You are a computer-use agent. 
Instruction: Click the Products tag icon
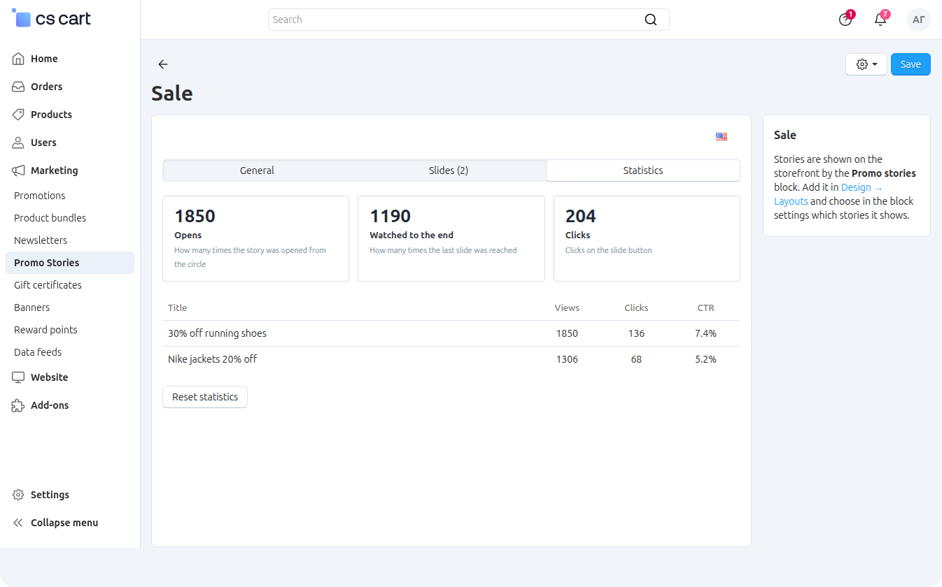point(19,115)
